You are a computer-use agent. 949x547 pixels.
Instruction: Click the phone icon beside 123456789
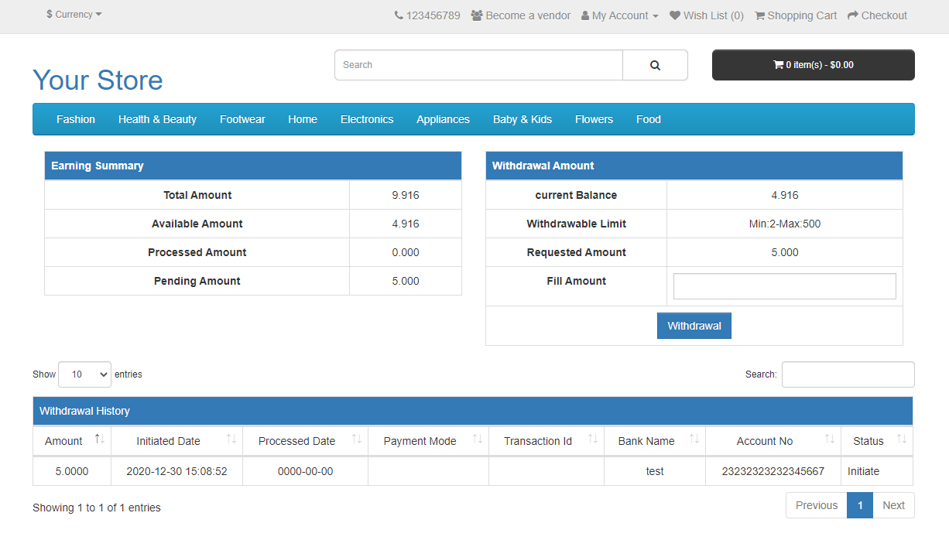[x=399, y=15]
